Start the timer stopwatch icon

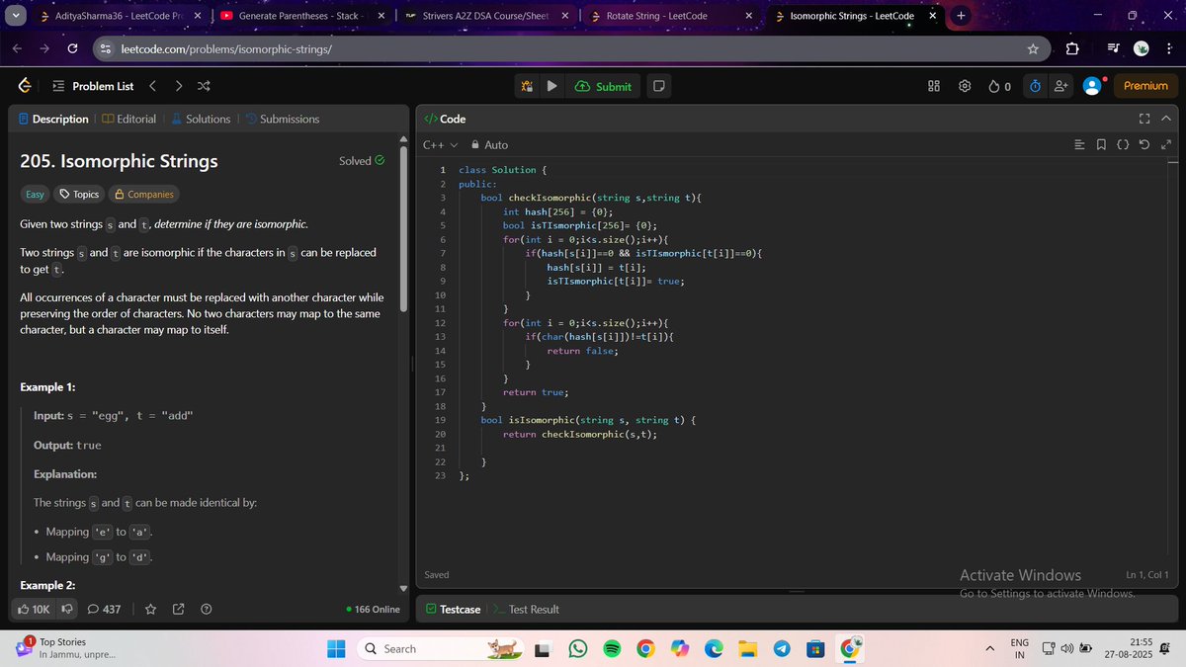coord(1034,86)
